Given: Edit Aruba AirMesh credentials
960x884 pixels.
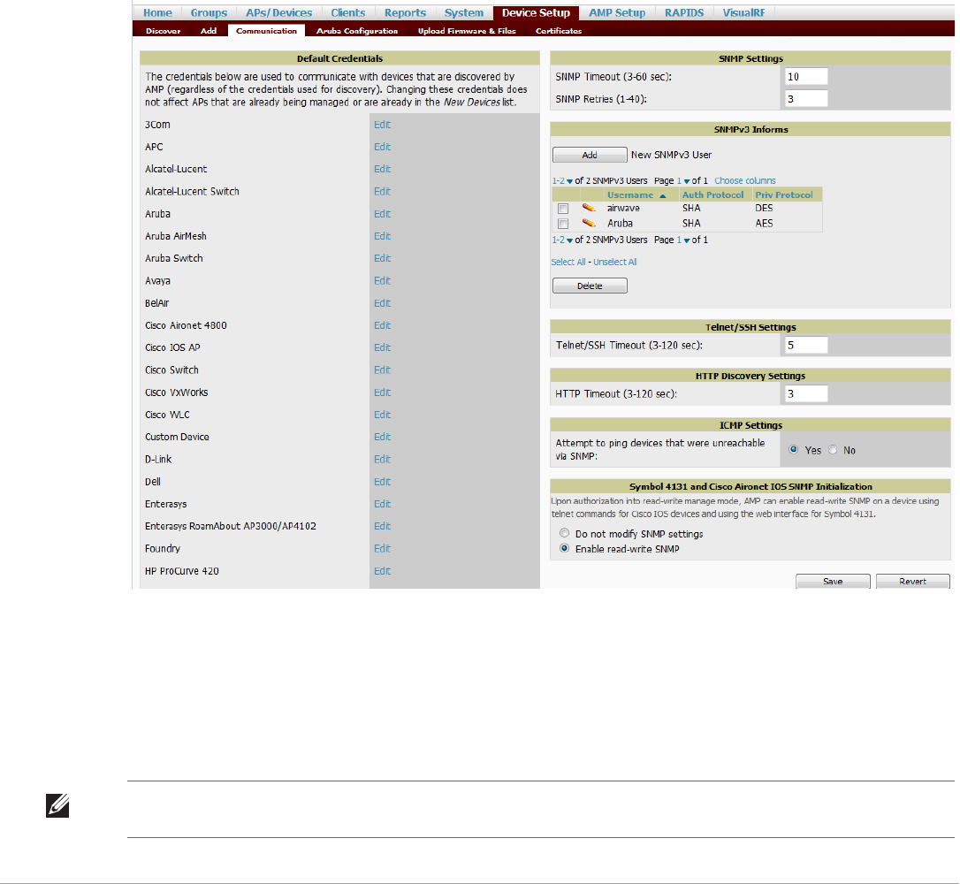Looking at the screenshot, I should [x=382, y=236].
